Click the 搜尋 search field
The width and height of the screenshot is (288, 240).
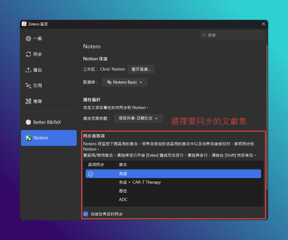click(x=232, y=35)
